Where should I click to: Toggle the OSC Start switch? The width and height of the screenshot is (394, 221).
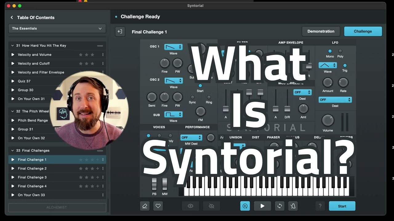pyautogui.click(x=200, y=86)
